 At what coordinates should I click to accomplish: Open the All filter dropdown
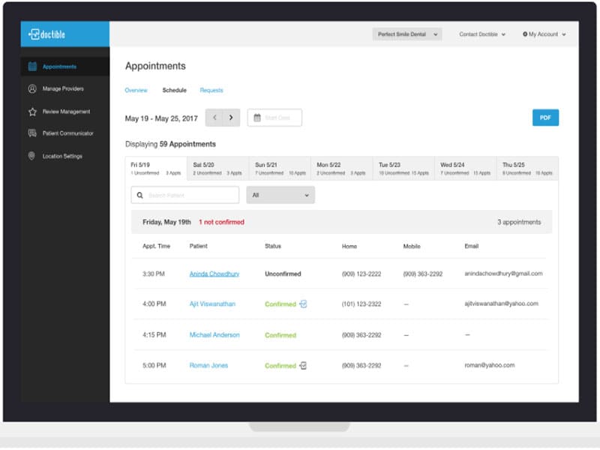(x=280, y=195)
